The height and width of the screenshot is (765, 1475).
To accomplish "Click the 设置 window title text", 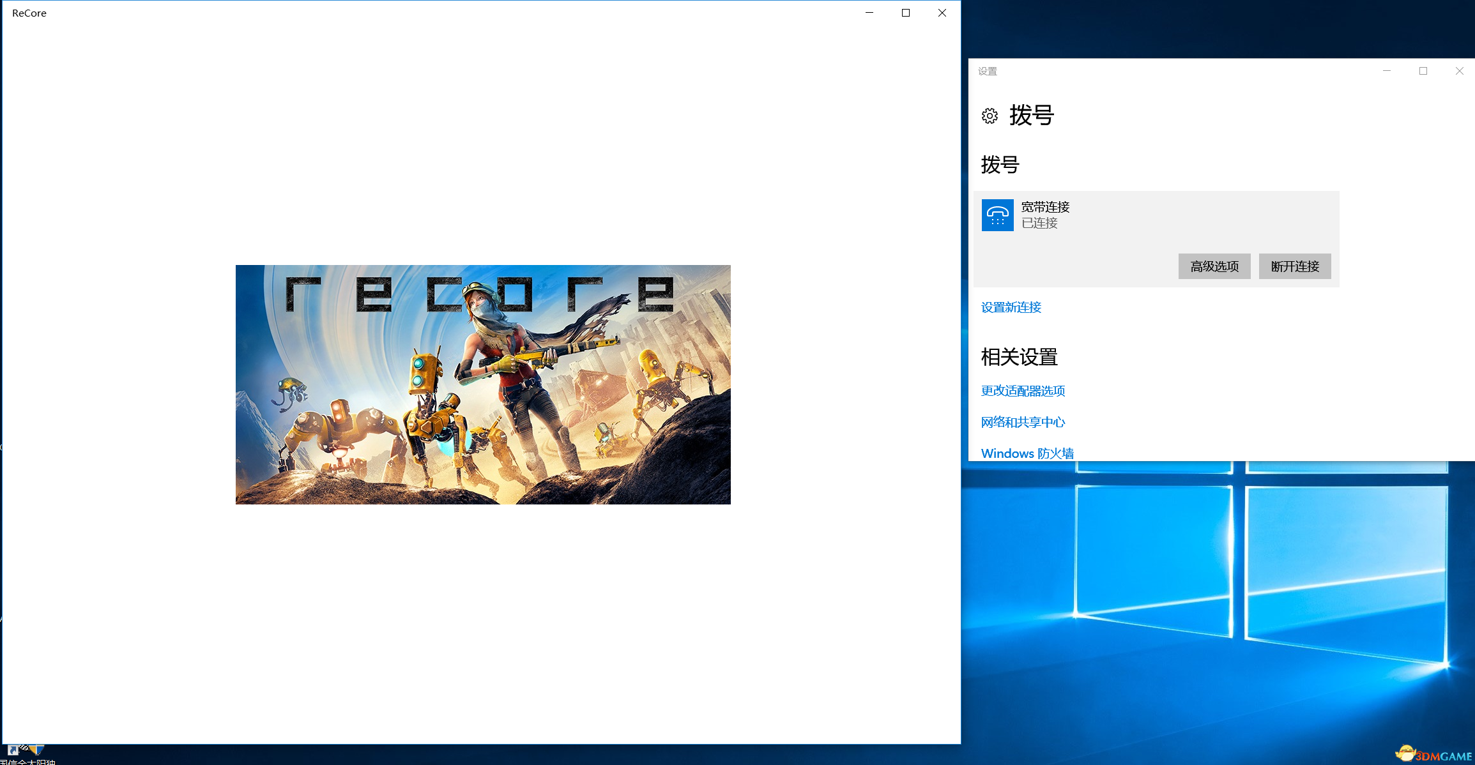I will [x=988, y=71].
